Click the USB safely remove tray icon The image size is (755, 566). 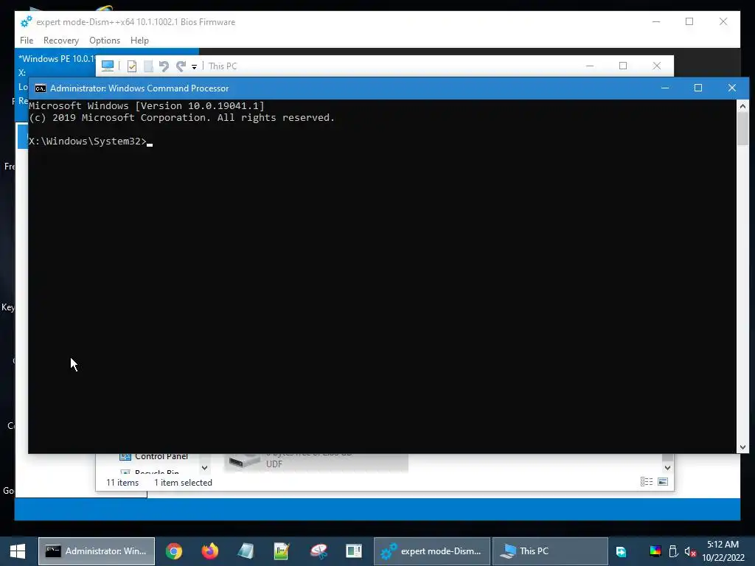(674, 551)
